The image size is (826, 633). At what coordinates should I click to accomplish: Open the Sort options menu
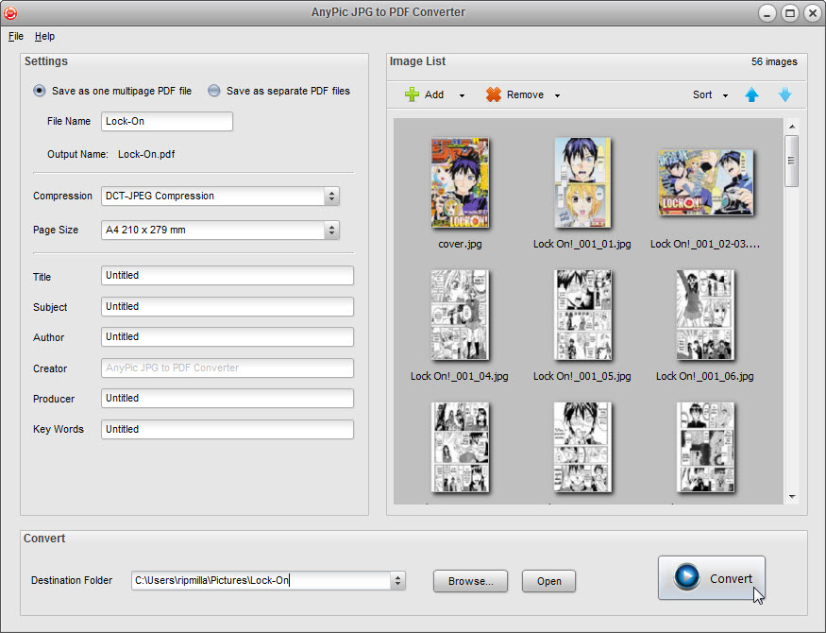coord(710,94)
